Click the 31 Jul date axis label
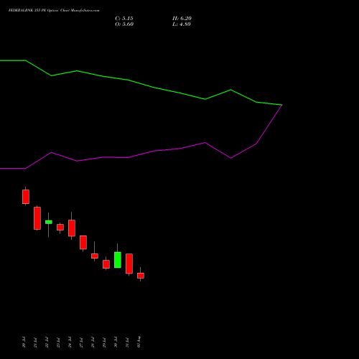 click(x=127, y=342)
